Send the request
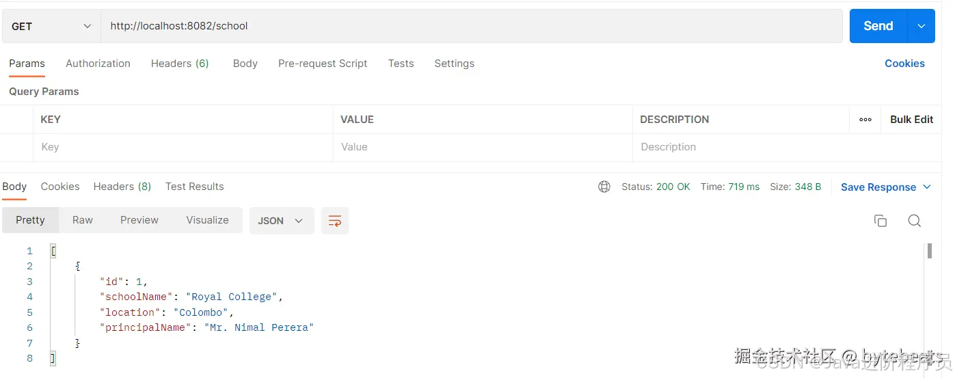Image resolution: width=955 pixels, height=378 pixels. click(878, 26)
